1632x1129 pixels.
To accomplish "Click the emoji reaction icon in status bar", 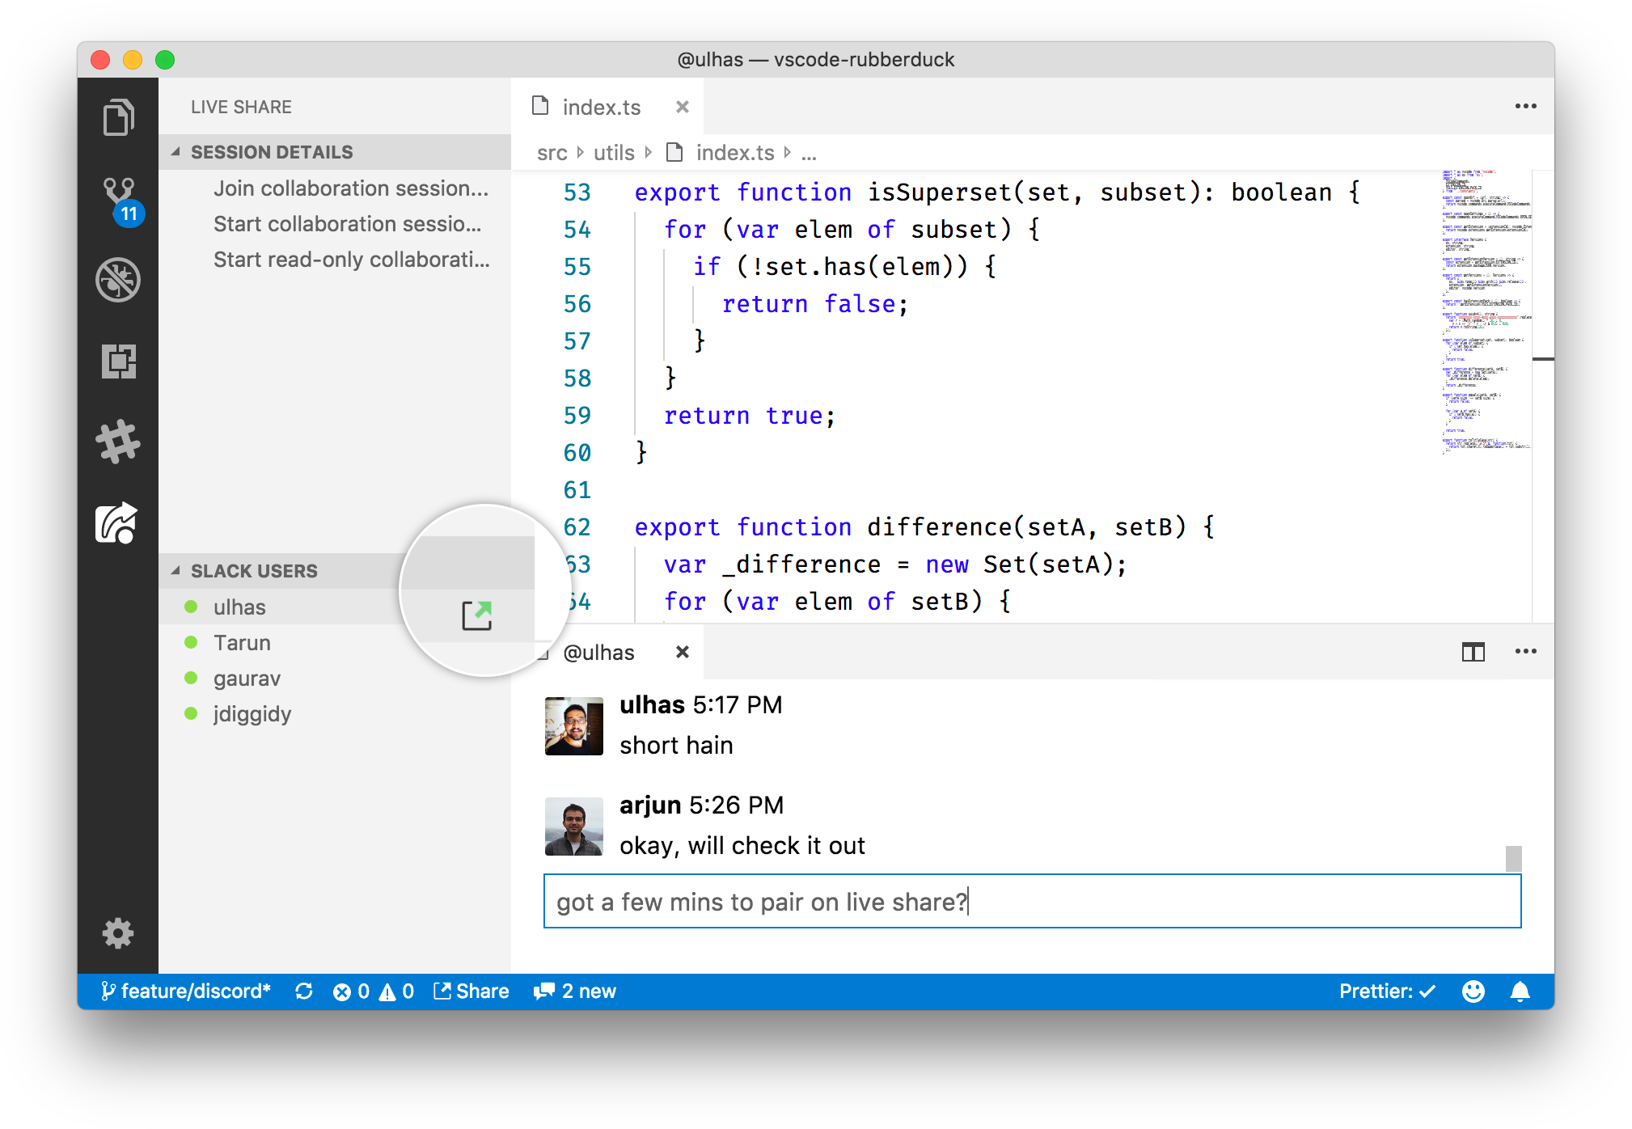I will (x=1478, y=990).
